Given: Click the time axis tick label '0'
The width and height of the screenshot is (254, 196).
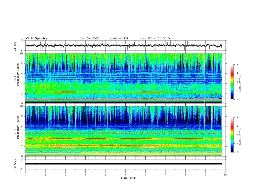Looking at the screenshot, I should (x=25, y=175).
